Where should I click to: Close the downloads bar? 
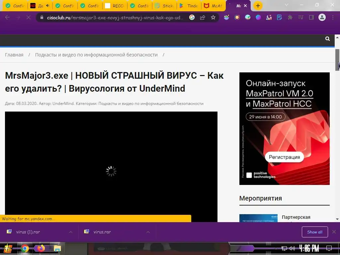pos(334,232)
